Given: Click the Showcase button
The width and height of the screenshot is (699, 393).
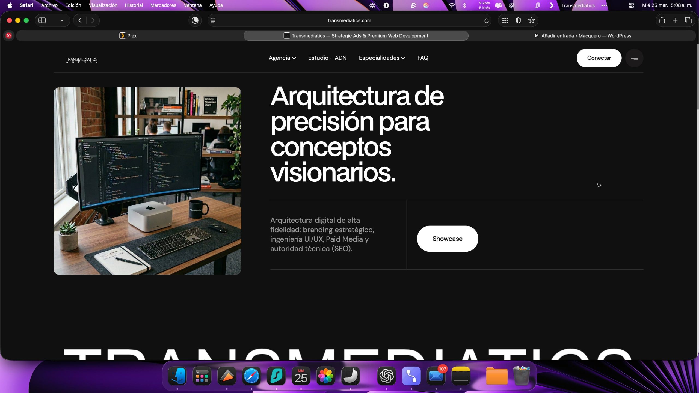Looking at the screenshot, I should (x=447, y=239).
